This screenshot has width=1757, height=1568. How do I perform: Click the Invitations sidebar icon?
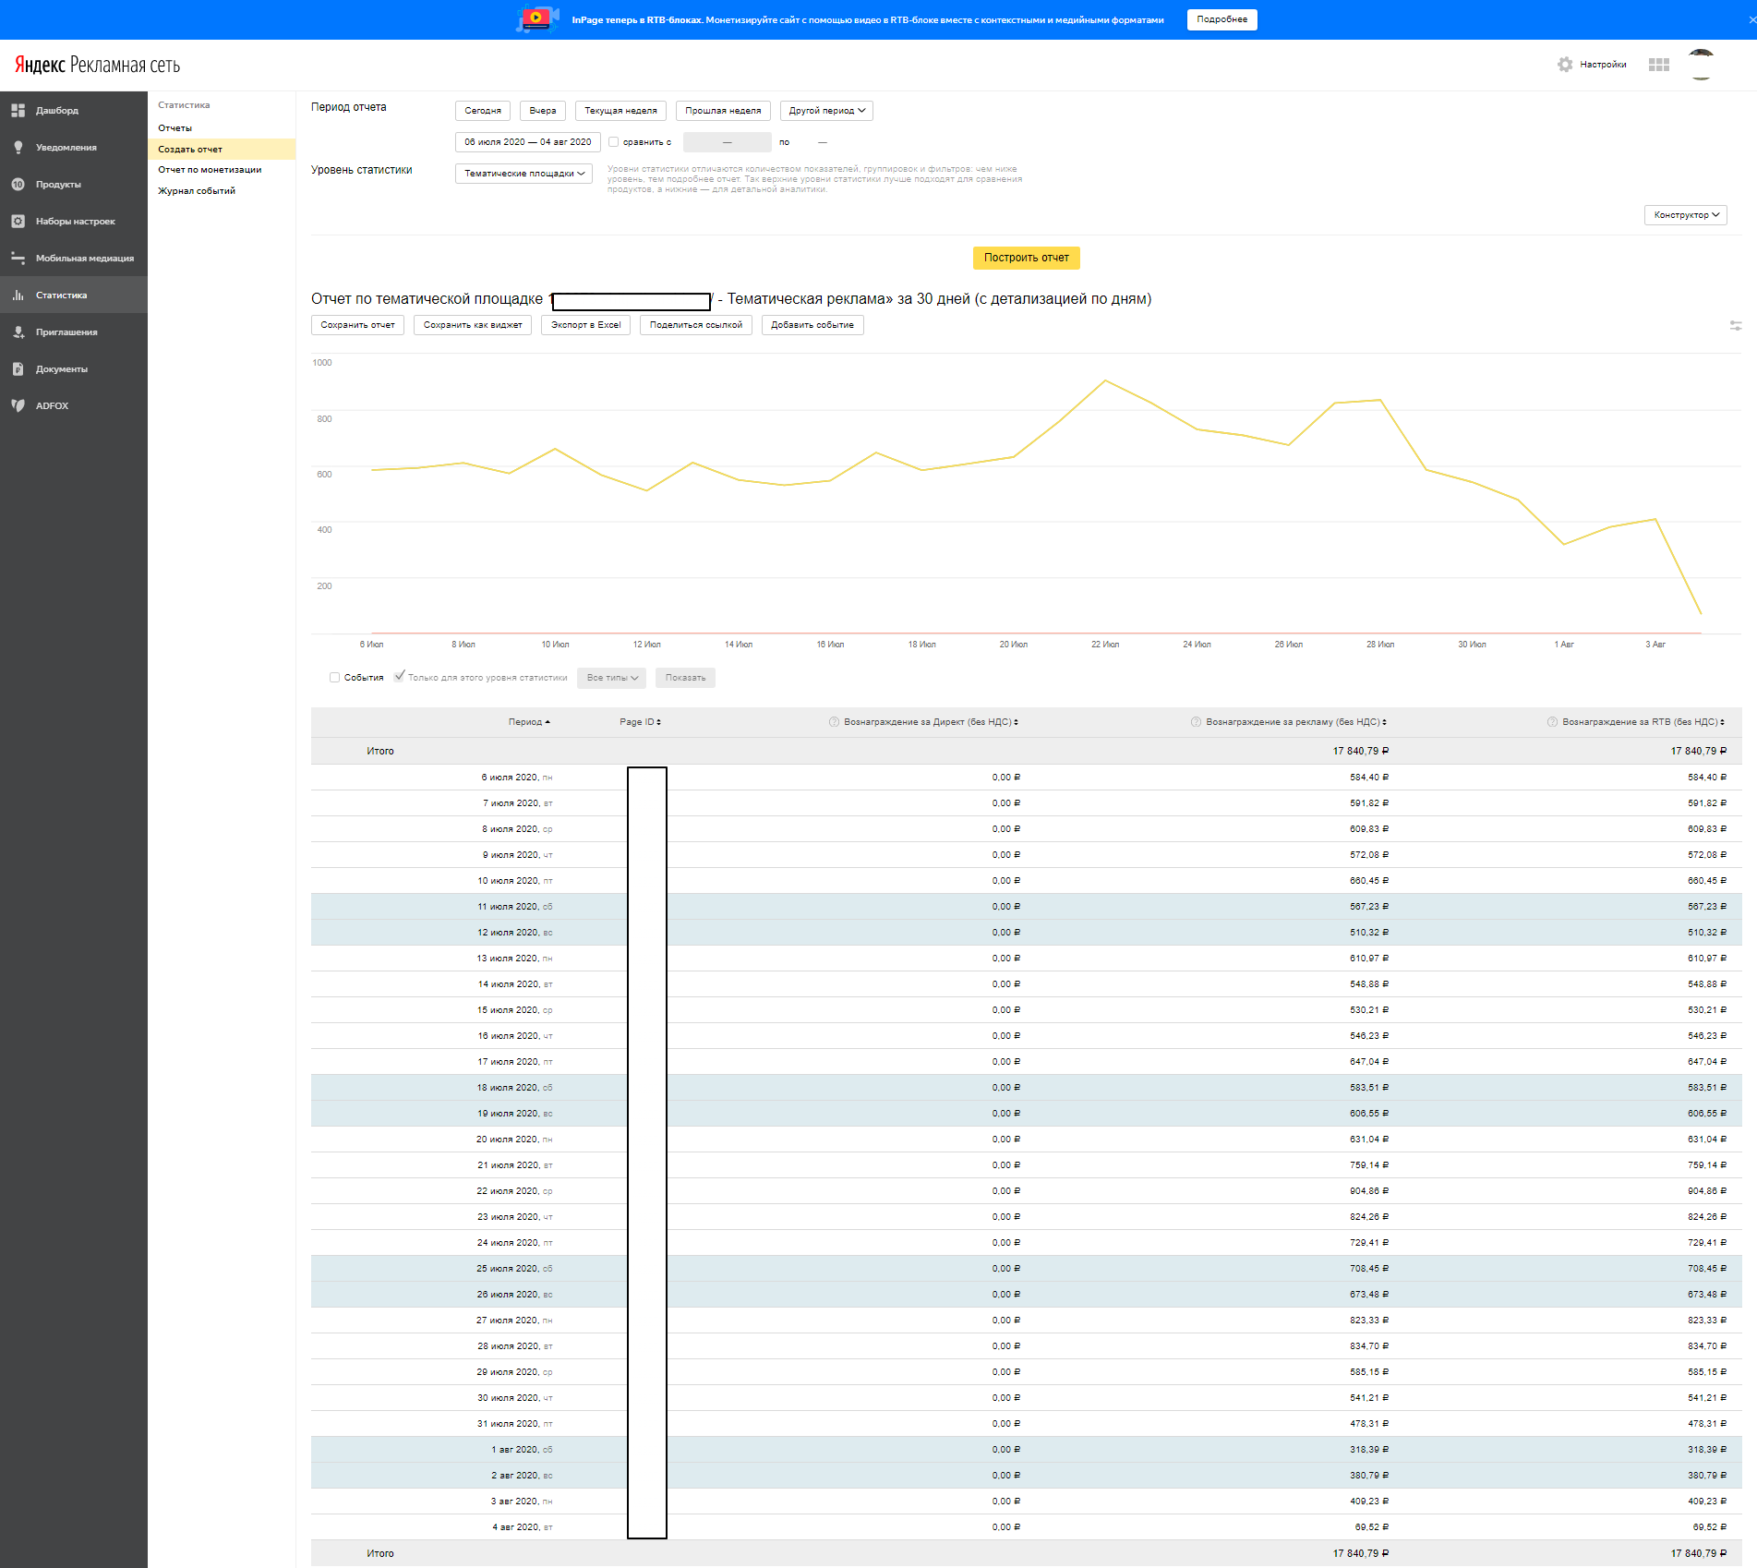[x=18, y=332]
